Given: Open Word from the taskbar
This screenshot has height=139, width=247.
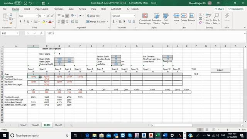Looking at the screenshot, I should (x=165, y=136).
